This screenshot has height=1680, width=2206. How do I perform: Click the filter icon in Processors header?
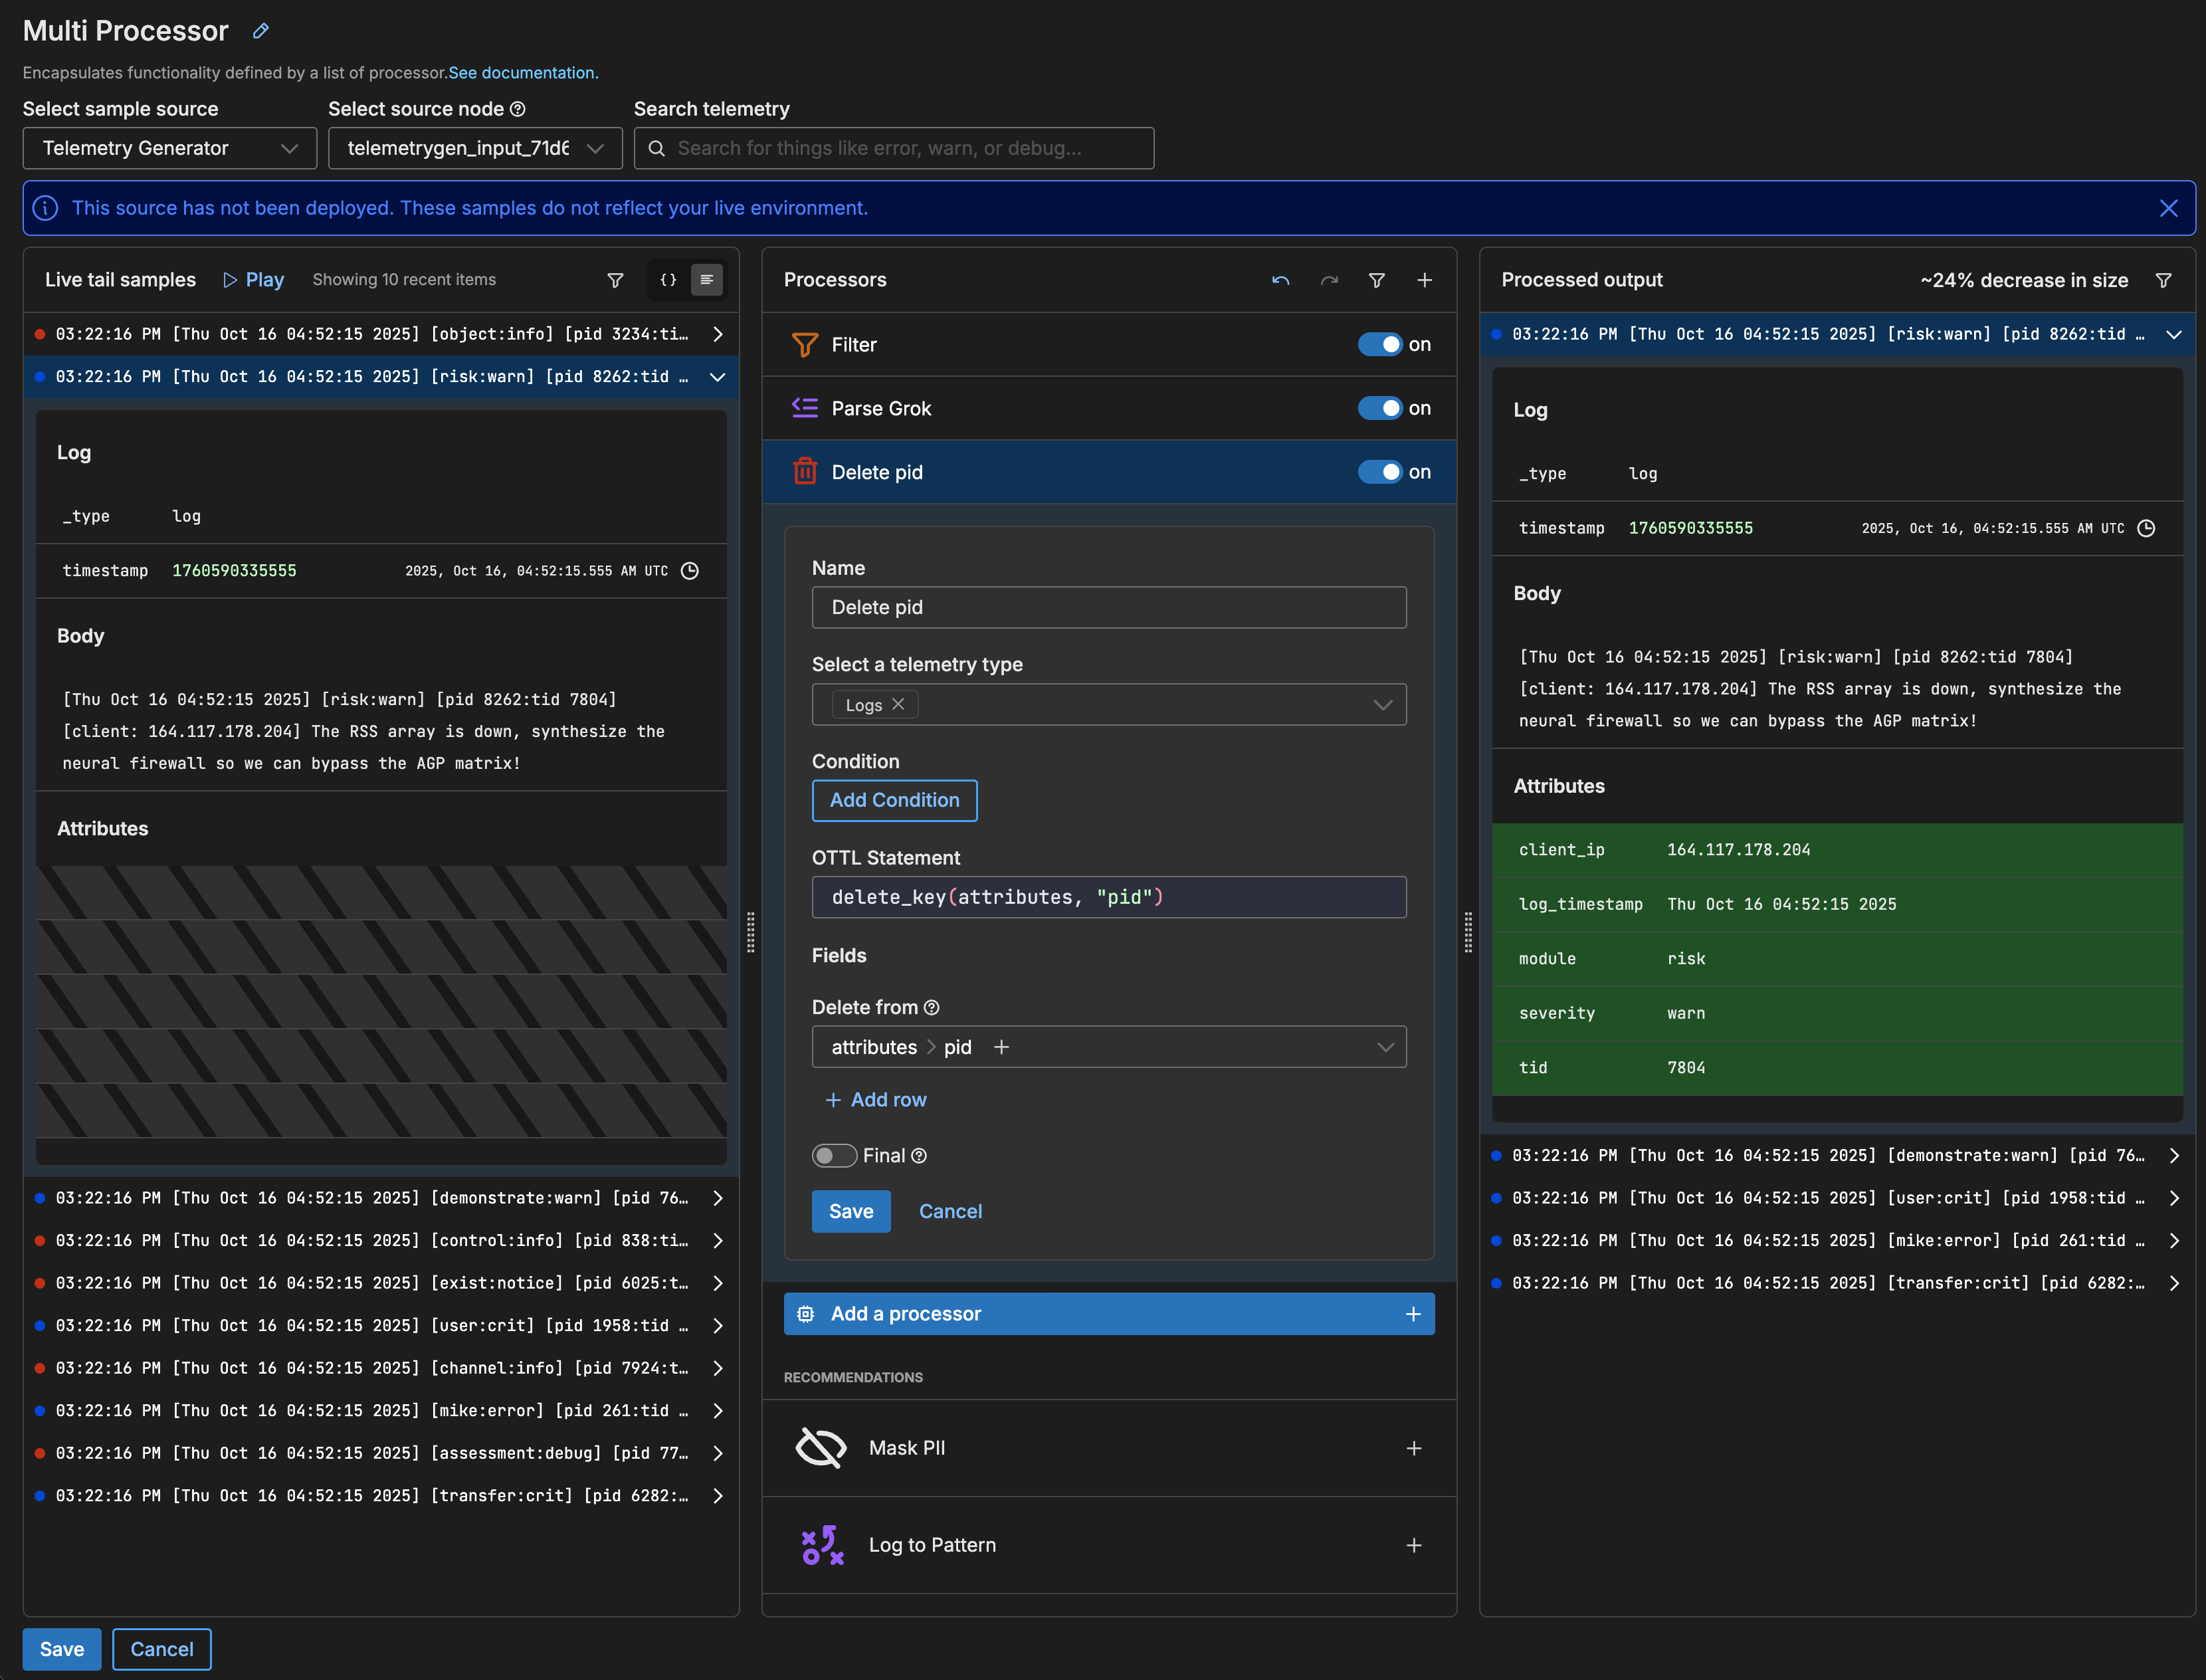click(x=1377, y=280)
